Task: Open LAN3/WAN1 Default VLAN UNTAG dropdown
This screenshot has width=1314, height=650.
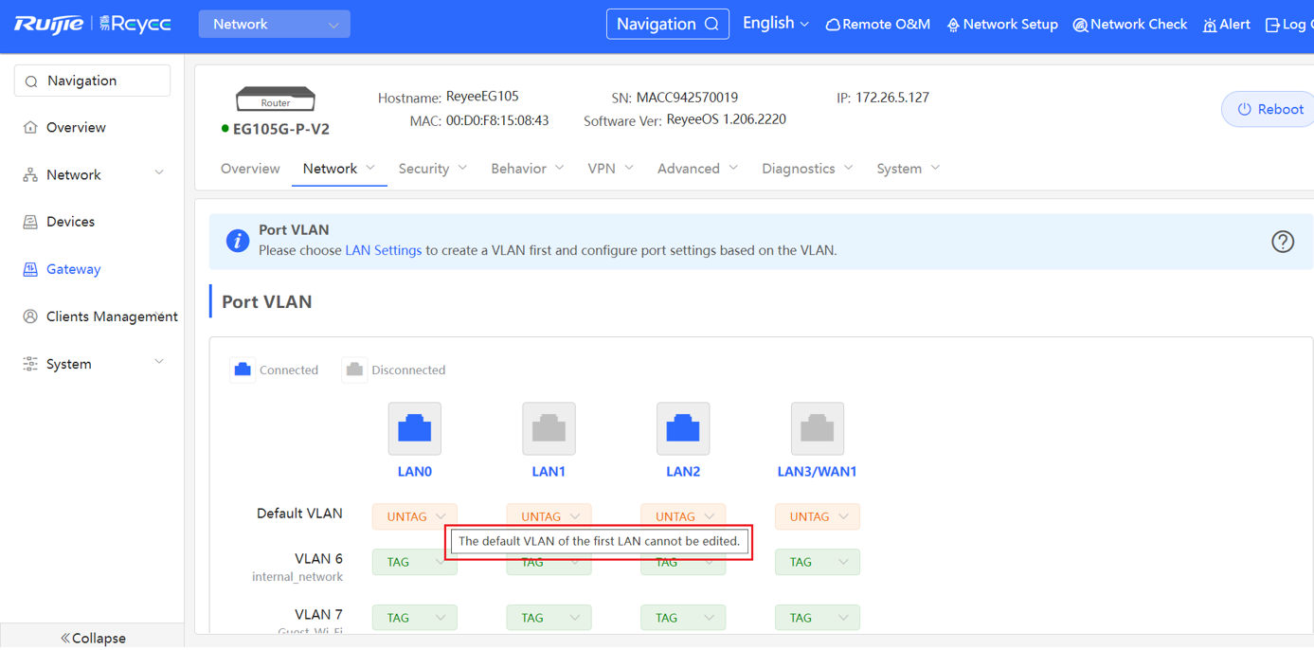Action: (817, 516)
